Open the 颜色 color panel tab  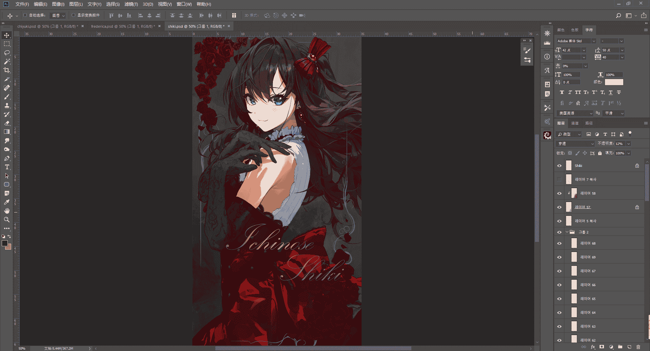point(561,30)
